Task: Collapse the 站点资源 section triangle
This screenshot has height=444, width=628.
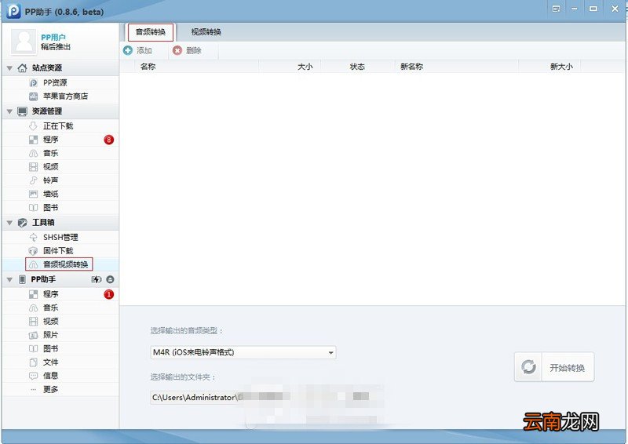Action: (x=9, y=68)
